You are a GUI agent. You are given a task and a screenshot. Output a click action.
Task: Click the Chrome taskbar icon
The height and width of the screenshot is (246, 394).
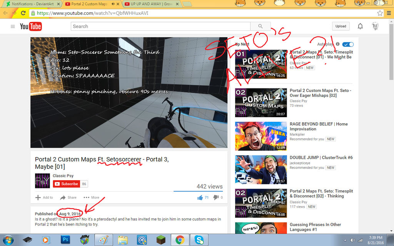[x=180, y=240]
